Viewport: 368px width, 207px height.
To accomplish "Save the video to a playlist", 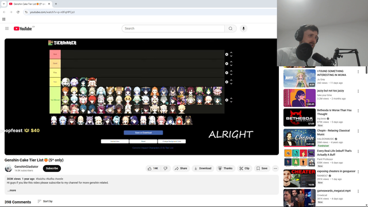I will 262,168.
